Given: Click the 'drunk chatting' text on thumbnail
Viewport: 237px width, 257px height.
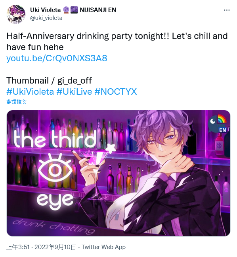Looking at the screenshot, I should click(54, 226).
